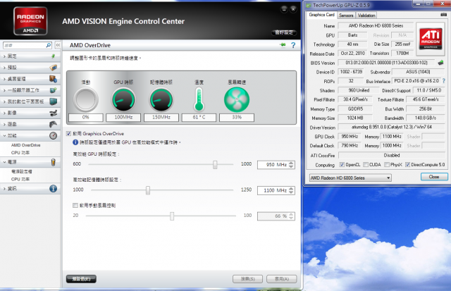Image resolution: width=451 pixels, height=291 pixels.
Task: Click the search magnifier icon in sidebar
Action: click(x=49, y=45)
